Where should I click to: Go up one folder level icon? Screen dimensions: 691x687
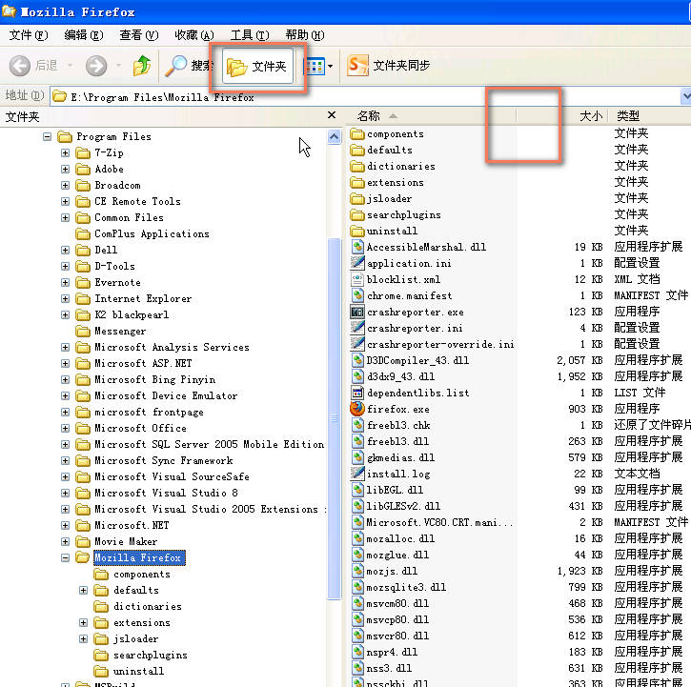(x=142, y=66)
